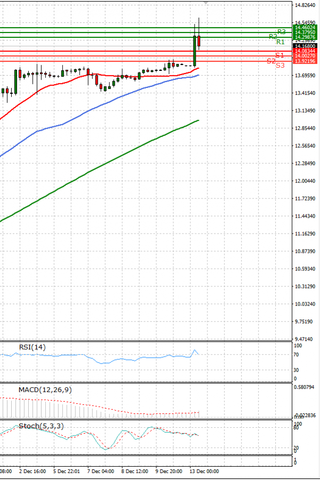Click the 10.87390 price axis value

(305, 251)
